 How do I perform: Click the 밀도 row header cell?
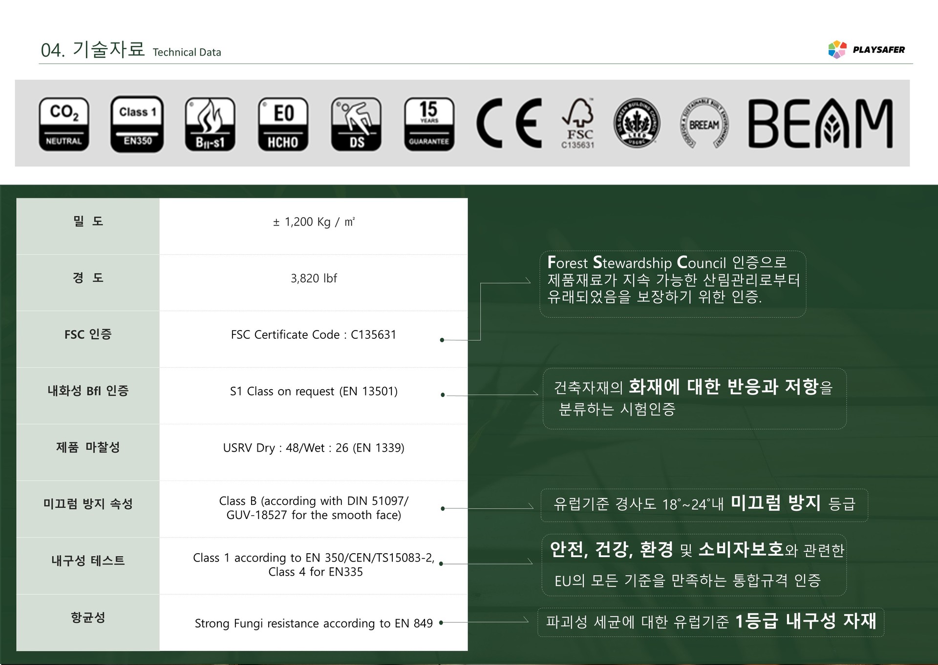click(88, 222)
